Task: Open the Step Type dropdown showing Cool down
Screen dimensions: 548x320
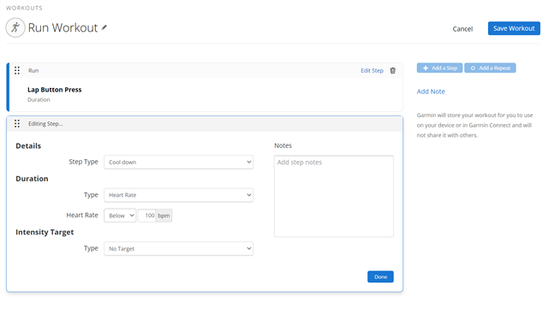Action: pos(179,162)
